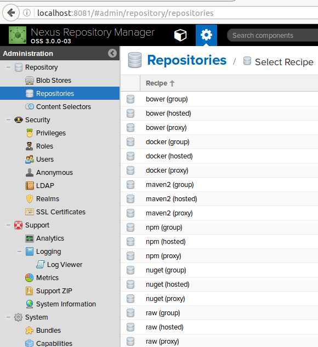
Task: Click the site info icon in address bar
Action: click(x=27, y=13)
